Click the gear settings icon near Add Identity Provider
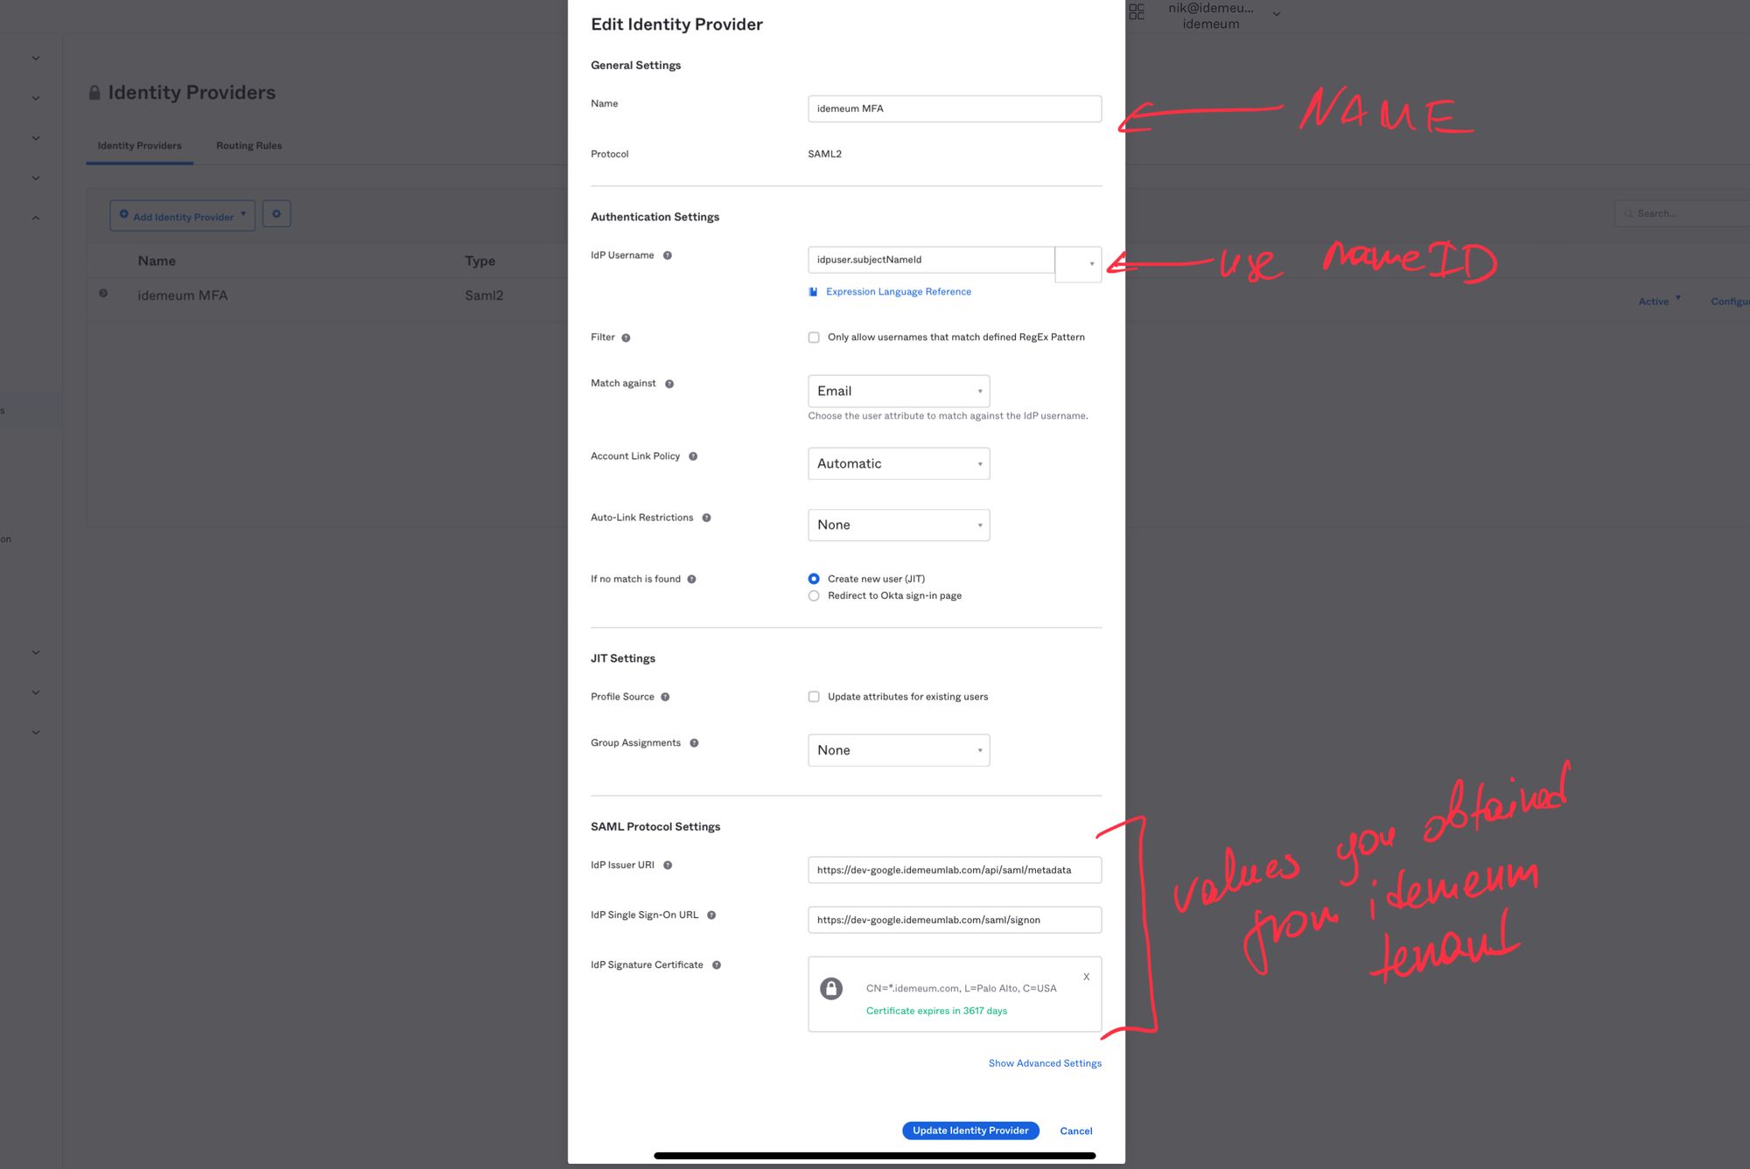The width and height of the screenshot is (1750, 1169). click(x=276, y=214)
